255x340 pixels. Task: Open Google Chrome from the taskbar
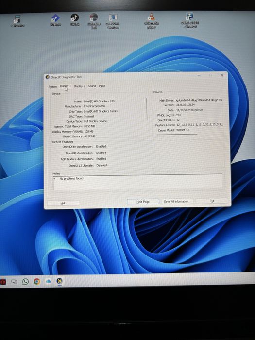(37, 281)
